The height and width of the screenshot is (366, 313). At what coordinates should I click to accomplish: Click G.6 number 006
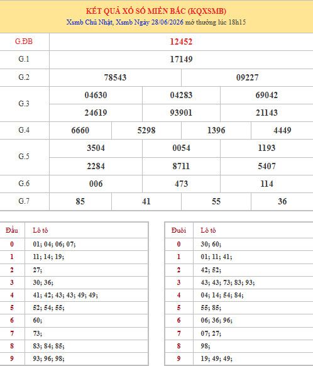[96, 184]
